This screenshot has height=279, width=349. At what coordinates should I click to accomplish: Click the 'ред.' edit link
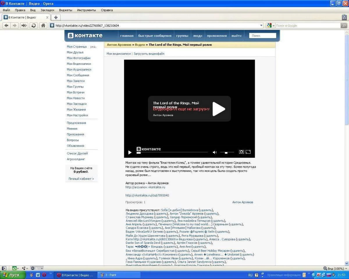click(93, 46)
